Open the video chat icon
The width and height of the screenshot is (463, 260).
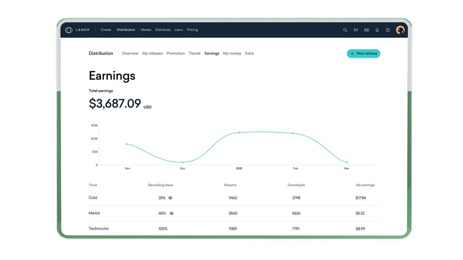click(x=356, y=30)
